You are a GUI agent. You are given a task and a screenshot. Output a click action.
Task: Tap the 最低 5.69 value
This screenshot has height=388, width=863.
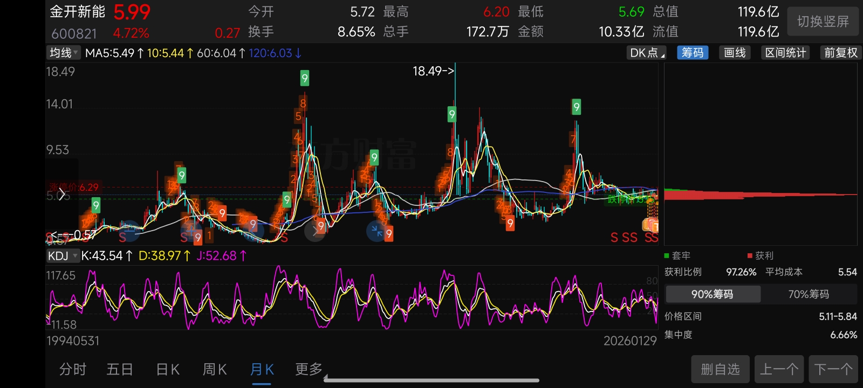coord(631,12)
